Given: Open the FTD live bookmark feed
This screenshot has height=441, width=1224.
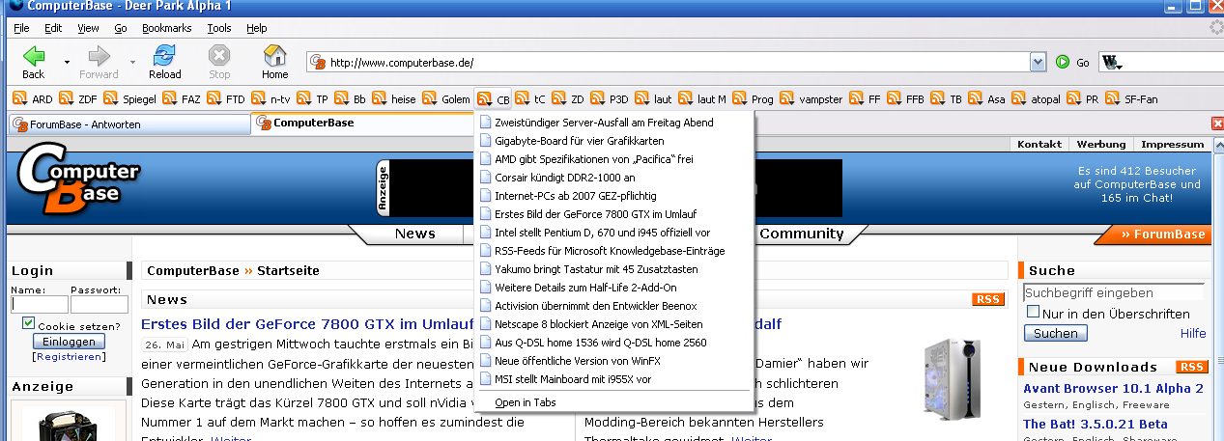Looking at the screenshot, I should 227,98.
